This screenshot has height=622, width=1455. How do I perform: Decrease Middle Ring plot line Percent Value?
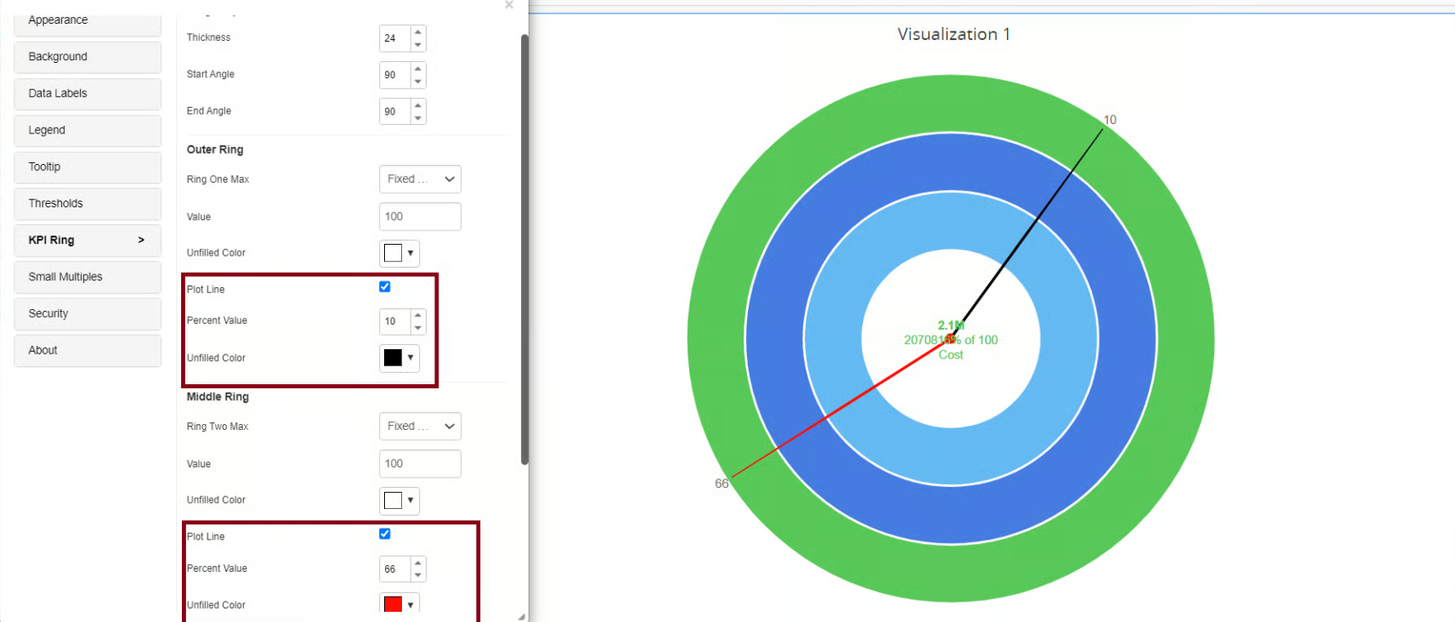click(x=417, y=575)
